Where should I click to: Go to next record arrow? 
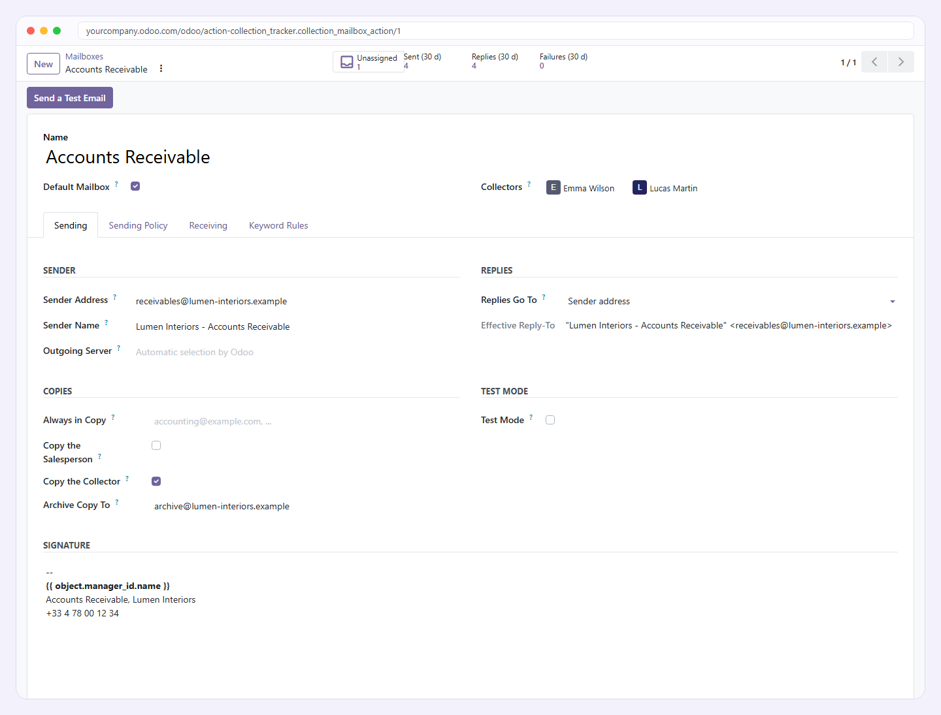[x=901, y=62]
